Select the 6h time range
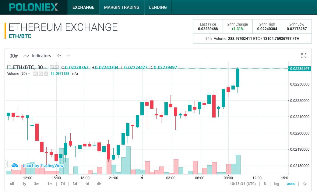The height and width of the screenshot is (193, 317). coord(99,184)
